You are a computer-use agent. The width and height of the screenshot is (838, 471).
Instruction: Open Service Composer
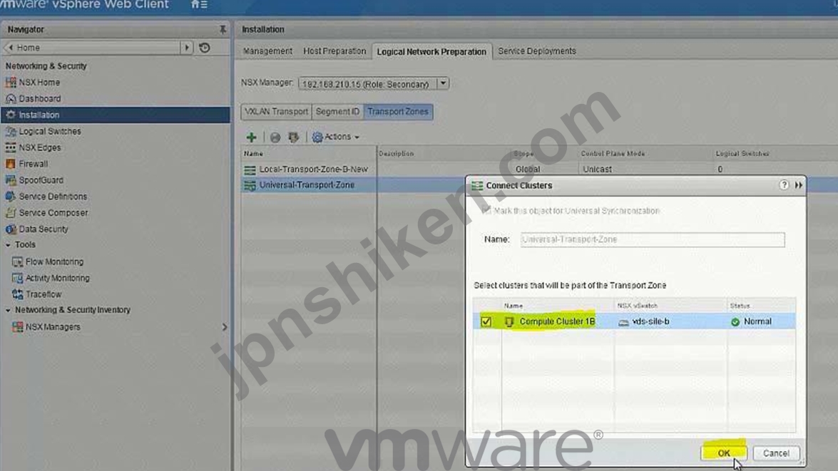tap(53, 212)
